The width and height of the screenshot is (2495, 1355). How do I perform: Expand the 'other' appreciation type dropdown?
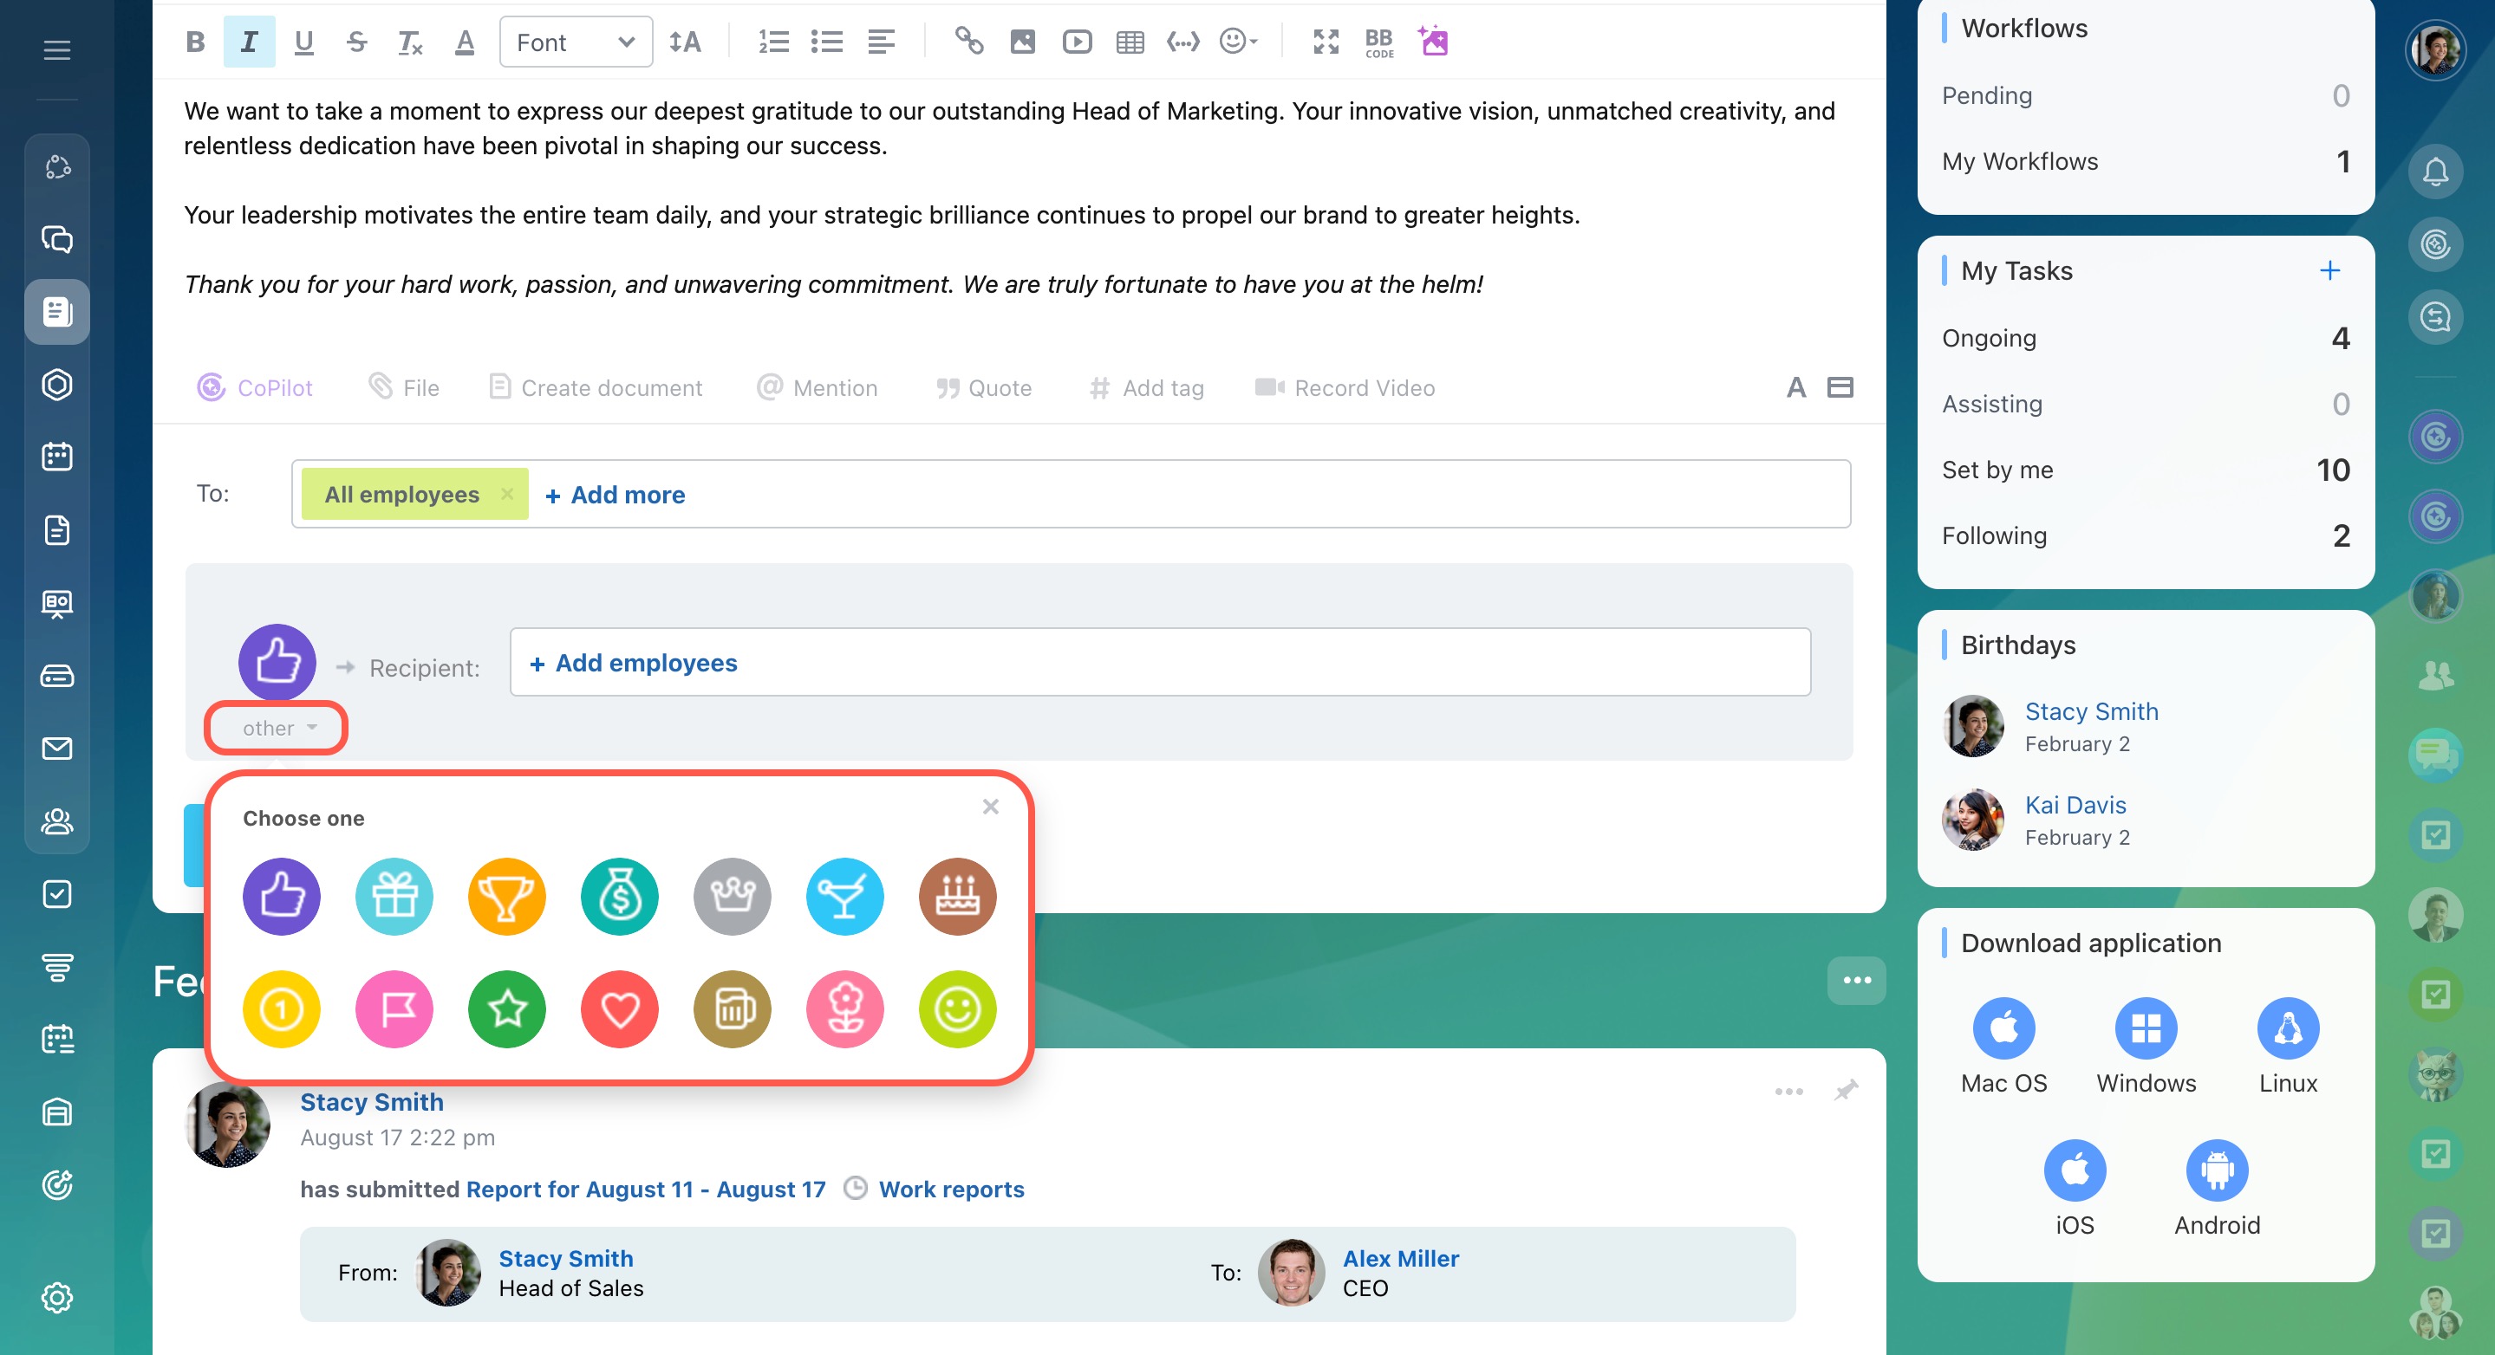(278, 728)
